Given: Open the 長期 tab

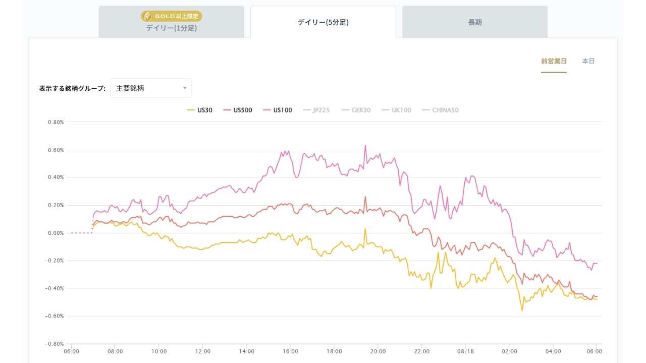Looking at the screenshot, I should point(475,22).
